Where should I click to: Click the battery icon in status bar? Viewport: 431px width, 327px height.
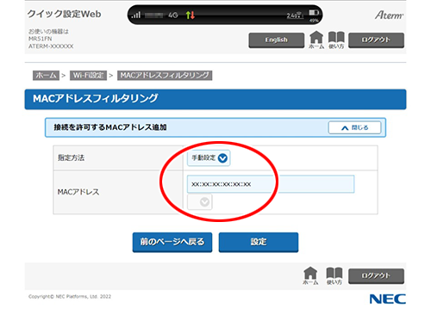[314, 13]
